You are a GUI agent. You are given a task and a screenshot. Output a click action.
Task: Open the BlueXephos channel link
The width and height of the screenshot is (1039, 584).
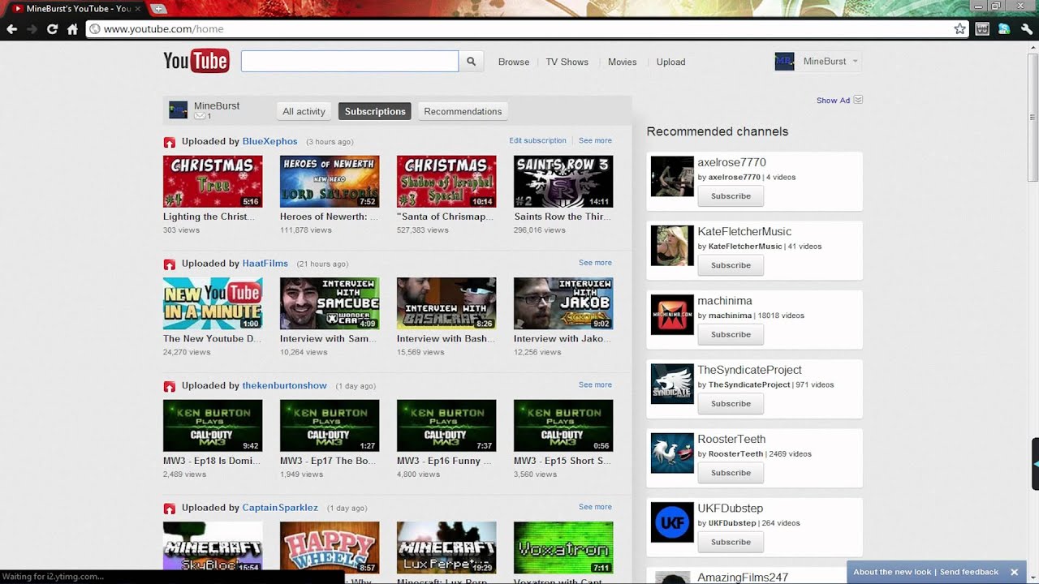coord(269,141)
